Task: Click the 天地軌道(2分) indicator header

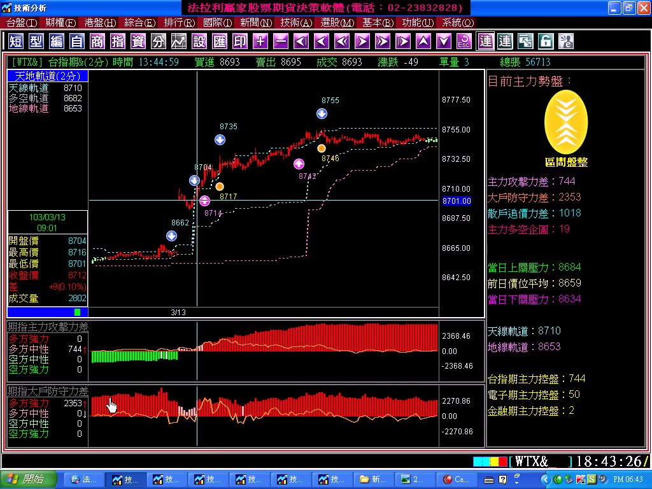Action: [47, 76]
